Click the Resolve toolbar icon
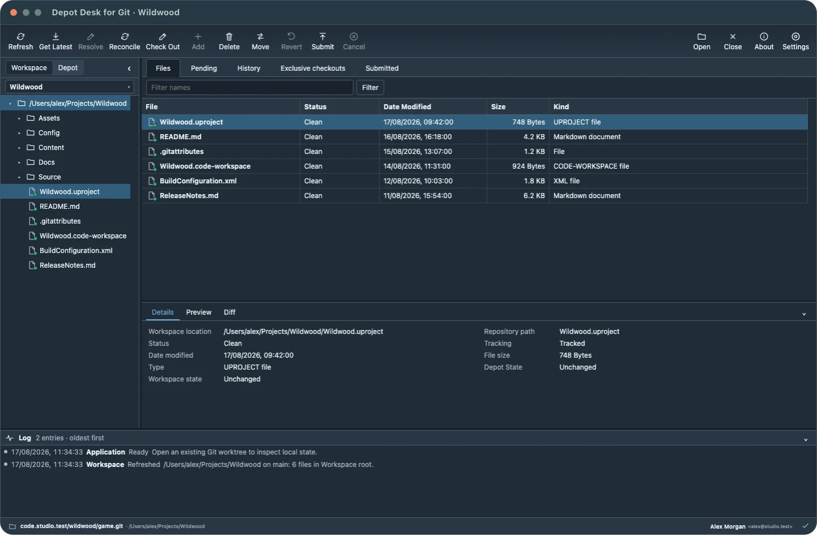This screenshot has width=817, height=536. (91, 37)
